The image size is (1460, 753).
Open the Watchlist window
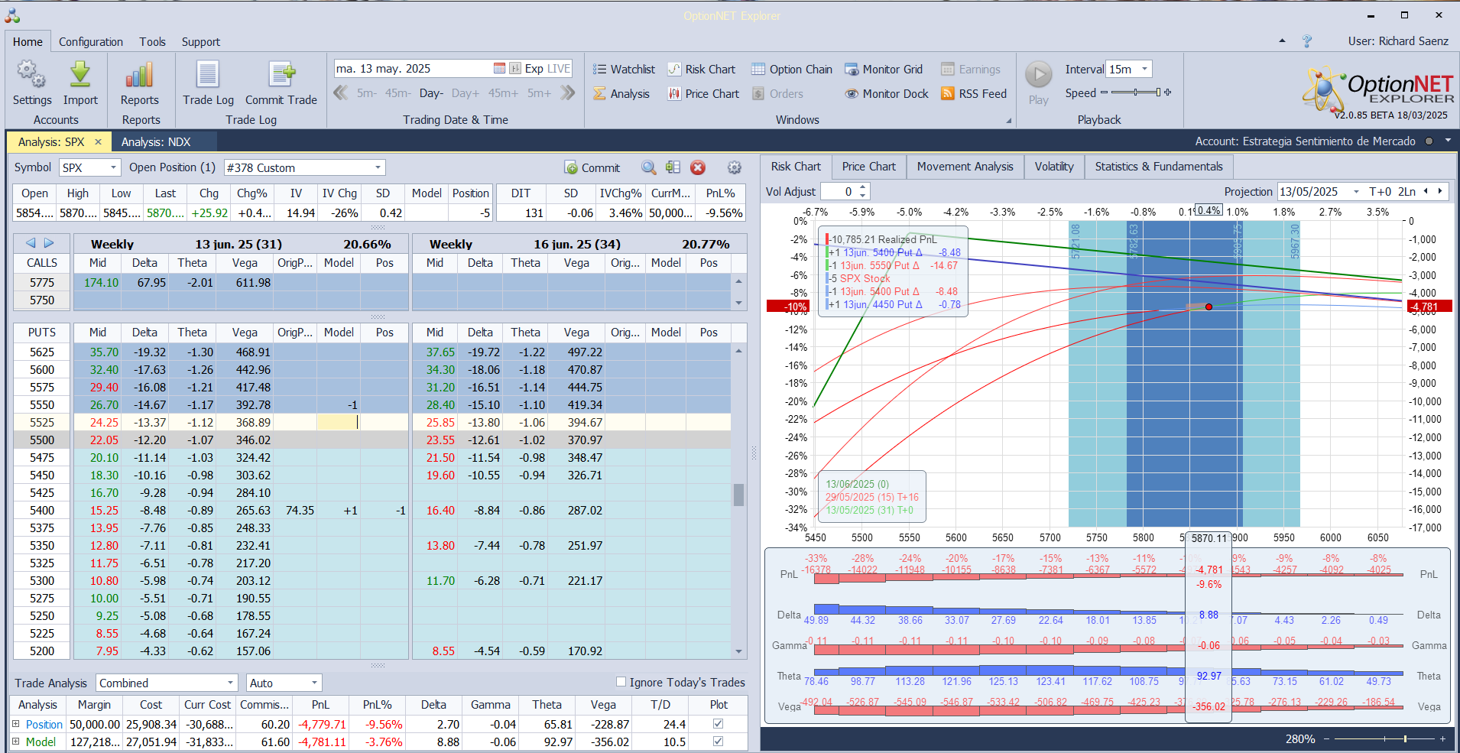click(x=624, y=69)
